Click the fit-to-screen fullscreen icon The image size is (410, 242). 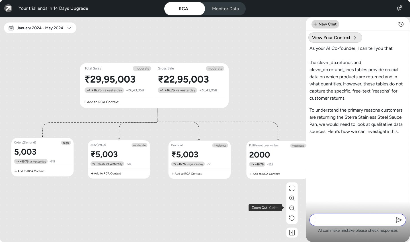[292, 188]
